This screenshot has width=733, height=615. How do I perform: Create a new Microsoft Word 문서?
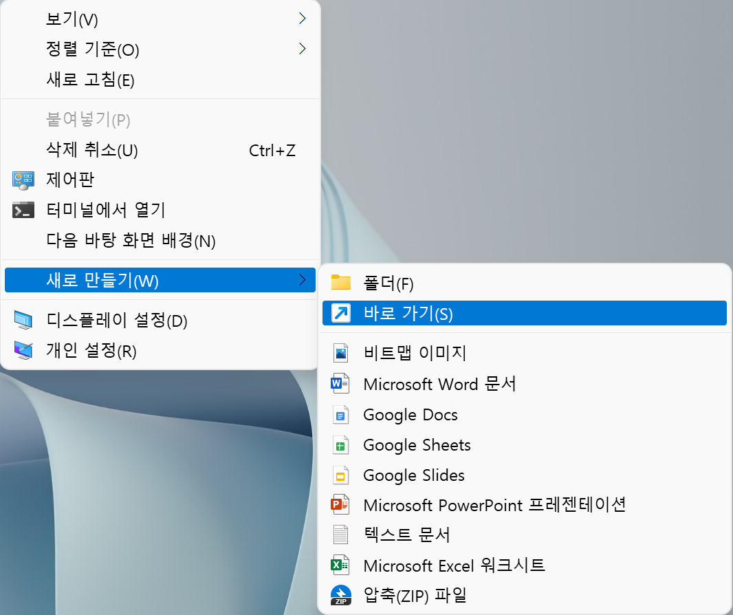point(525,383)
